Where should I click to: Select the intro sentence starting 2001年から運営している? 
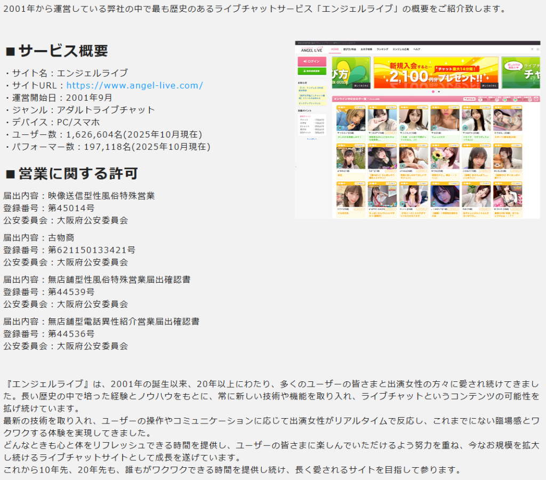(x=255, y=9)
